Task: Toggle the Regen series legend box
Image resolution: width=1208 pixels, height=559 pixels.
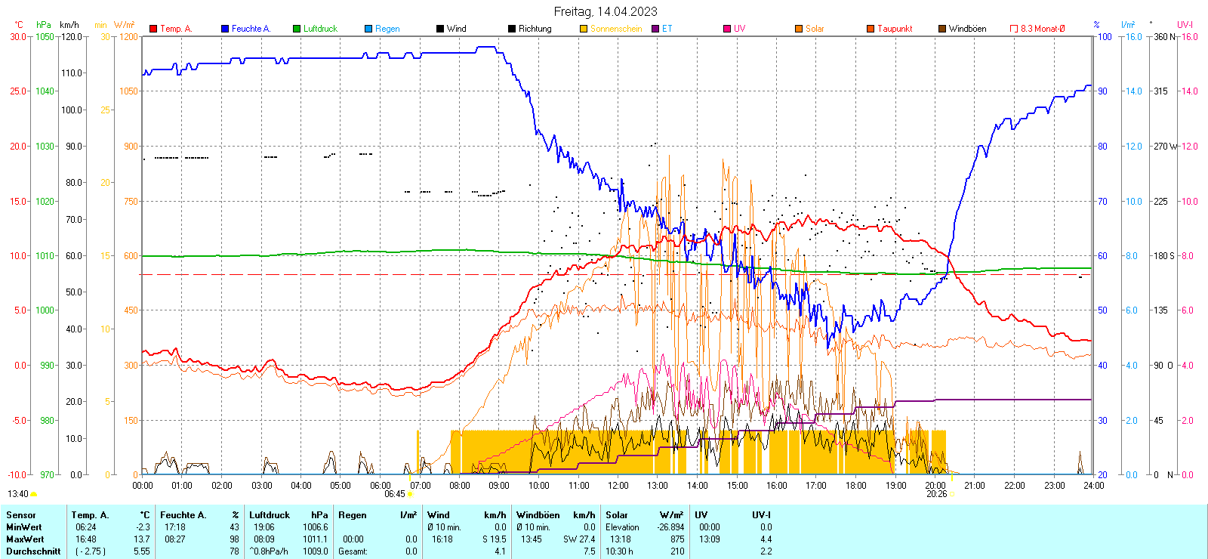Action: tap(368, 29)
